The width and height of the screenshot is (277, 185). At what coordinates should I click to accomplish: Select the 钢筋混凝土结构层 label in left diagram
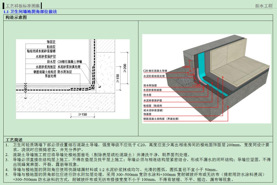pos(45,72)
